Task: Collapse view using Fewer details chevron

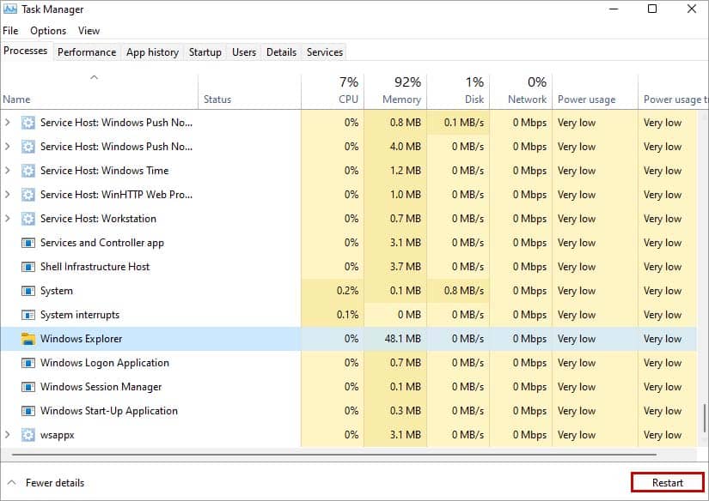Action: pyautogui.click(x=12, y=482)
